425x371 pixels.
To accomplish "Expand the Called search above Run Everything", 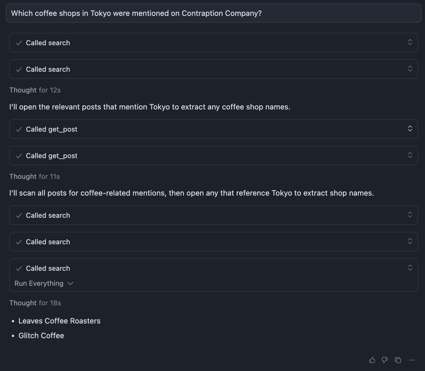I will tap(411, 268).
